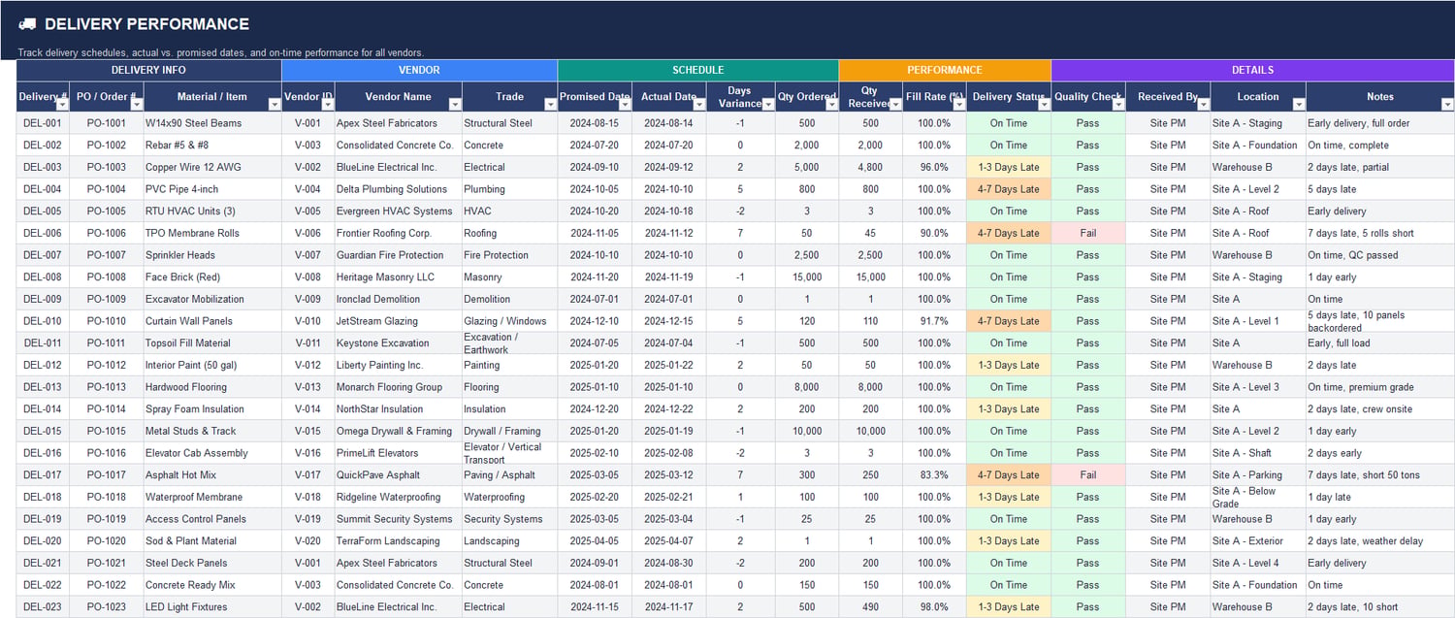Open the Quality Check filter dropdown
The width and height of the screenshot is (1455, 618).
tap(1118, 104)
